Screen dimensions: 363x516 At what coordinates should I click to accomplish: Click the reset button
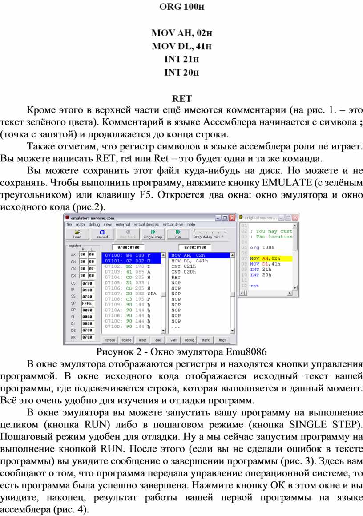coord(142,340)
